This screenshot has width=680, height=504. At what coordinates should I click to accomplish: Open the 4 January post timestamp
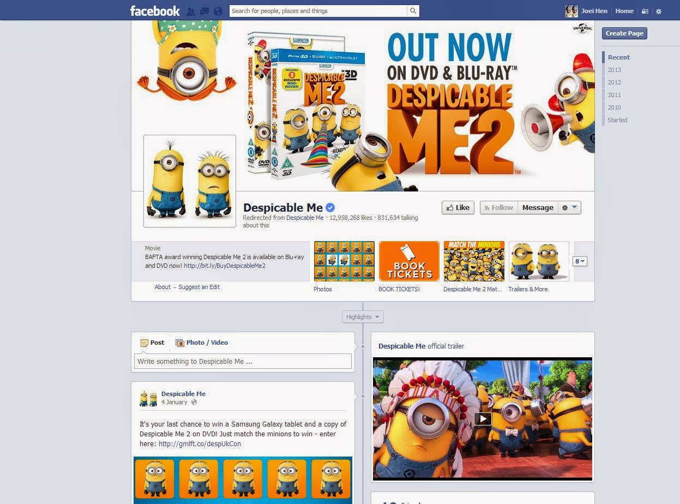point(174,402)
